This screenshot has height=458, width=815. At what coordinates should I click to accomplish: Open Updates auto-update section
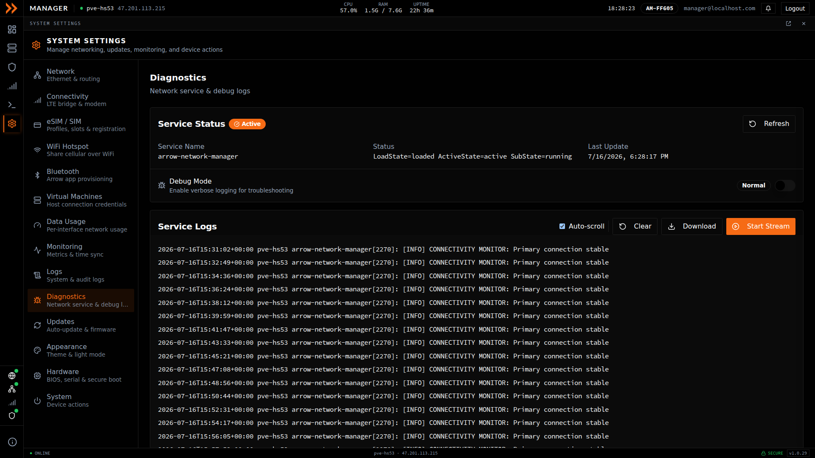point(81,325)
